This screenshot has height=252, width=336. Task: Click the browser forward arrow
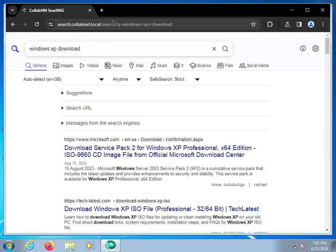[25, 24]
